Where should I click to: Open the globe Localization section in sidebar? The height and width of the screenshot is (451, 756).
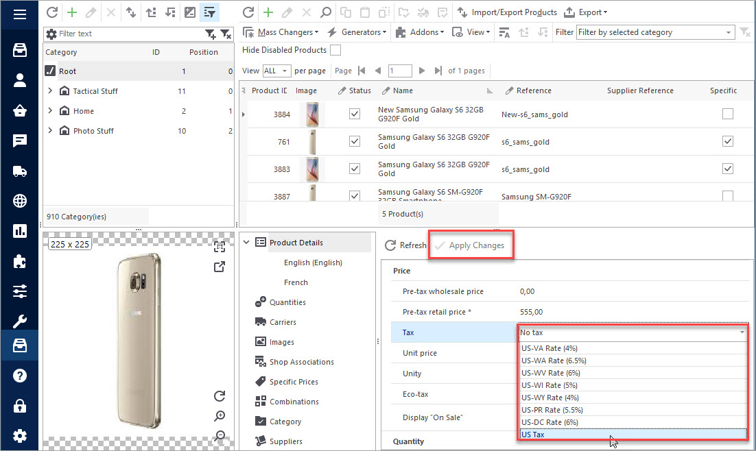coord(20,201)
